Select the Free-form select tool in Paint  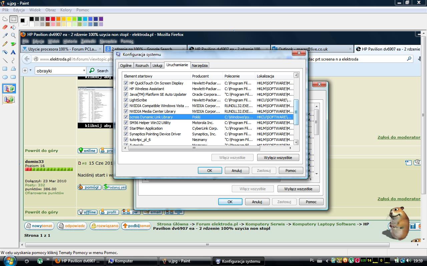coord(5,19)
